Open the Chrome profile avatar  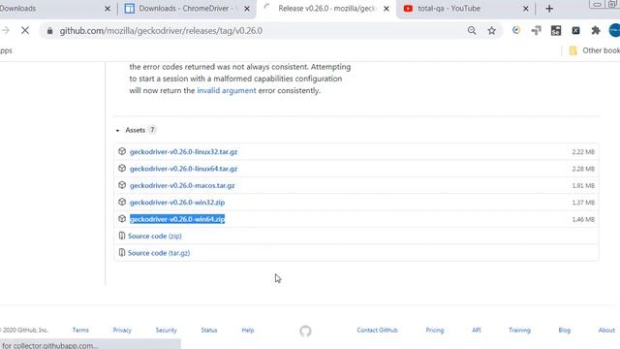click(x=614, y=30)
